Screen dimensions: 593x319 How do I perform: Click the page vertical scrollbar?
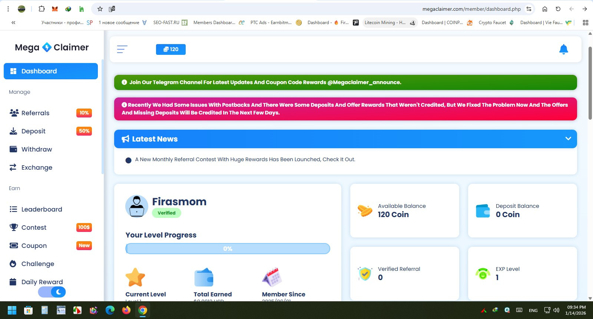point(590,83)
